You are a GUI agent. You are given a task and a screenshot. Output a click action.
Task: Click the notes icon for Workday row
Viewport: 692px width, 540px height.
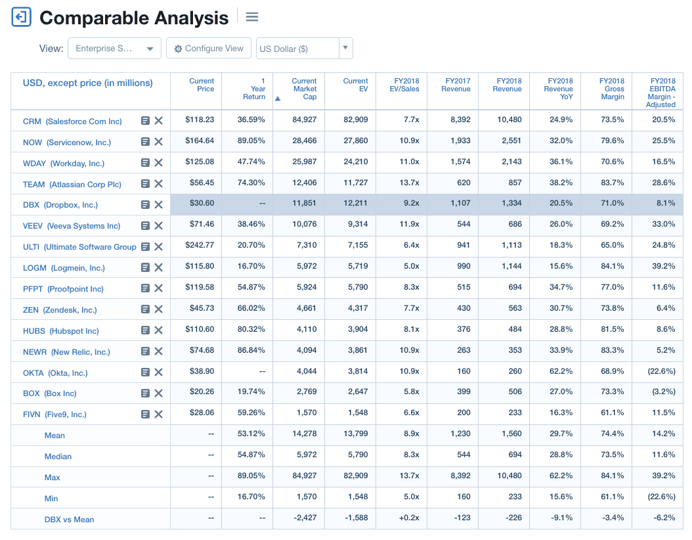point(146,163)
